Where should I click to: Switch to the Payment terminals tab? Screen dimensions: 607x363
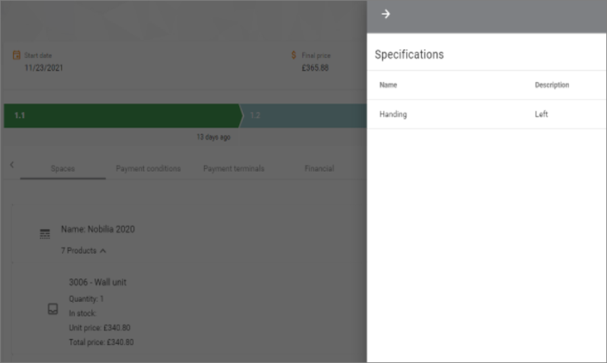point(234,168)
